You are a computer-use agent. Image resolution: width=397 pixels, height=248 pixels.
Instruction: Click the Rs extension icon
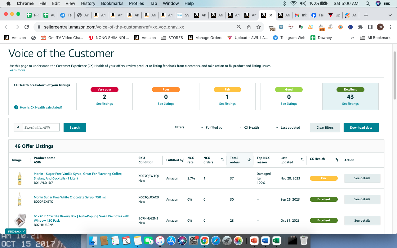tap(301, 27)
